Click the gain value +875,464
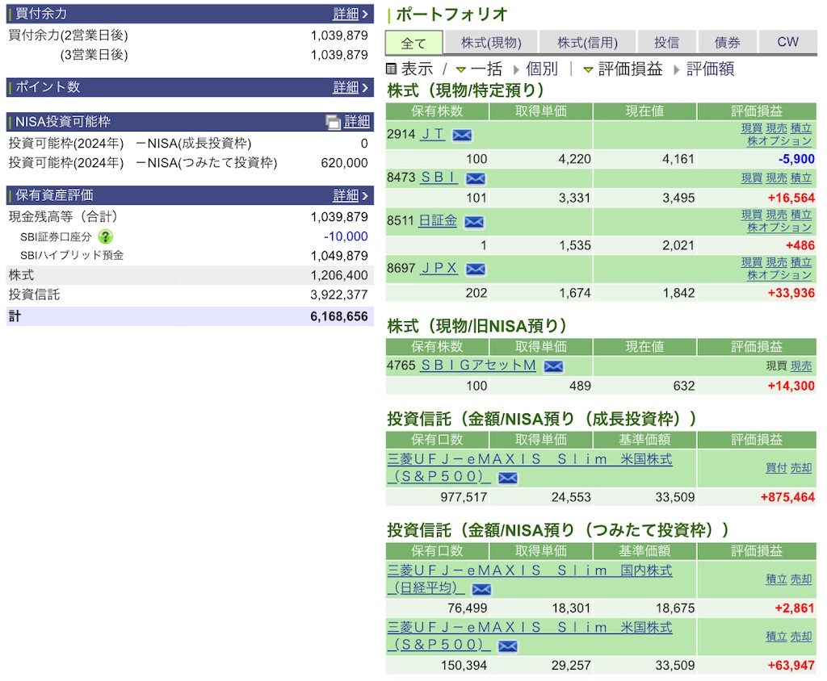 click(x=787, y=497)
